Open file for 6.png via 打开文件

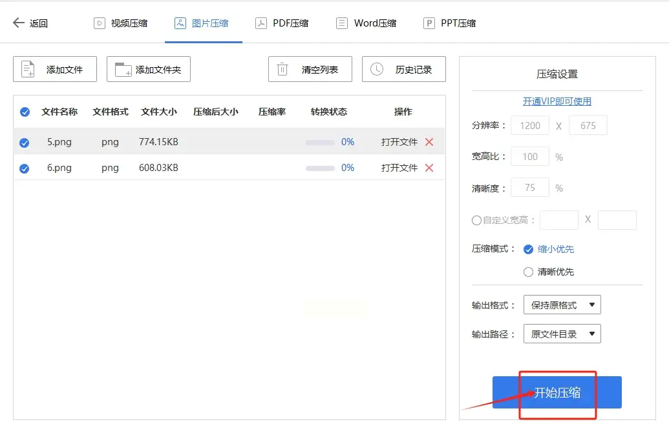[x=399, y=168]
